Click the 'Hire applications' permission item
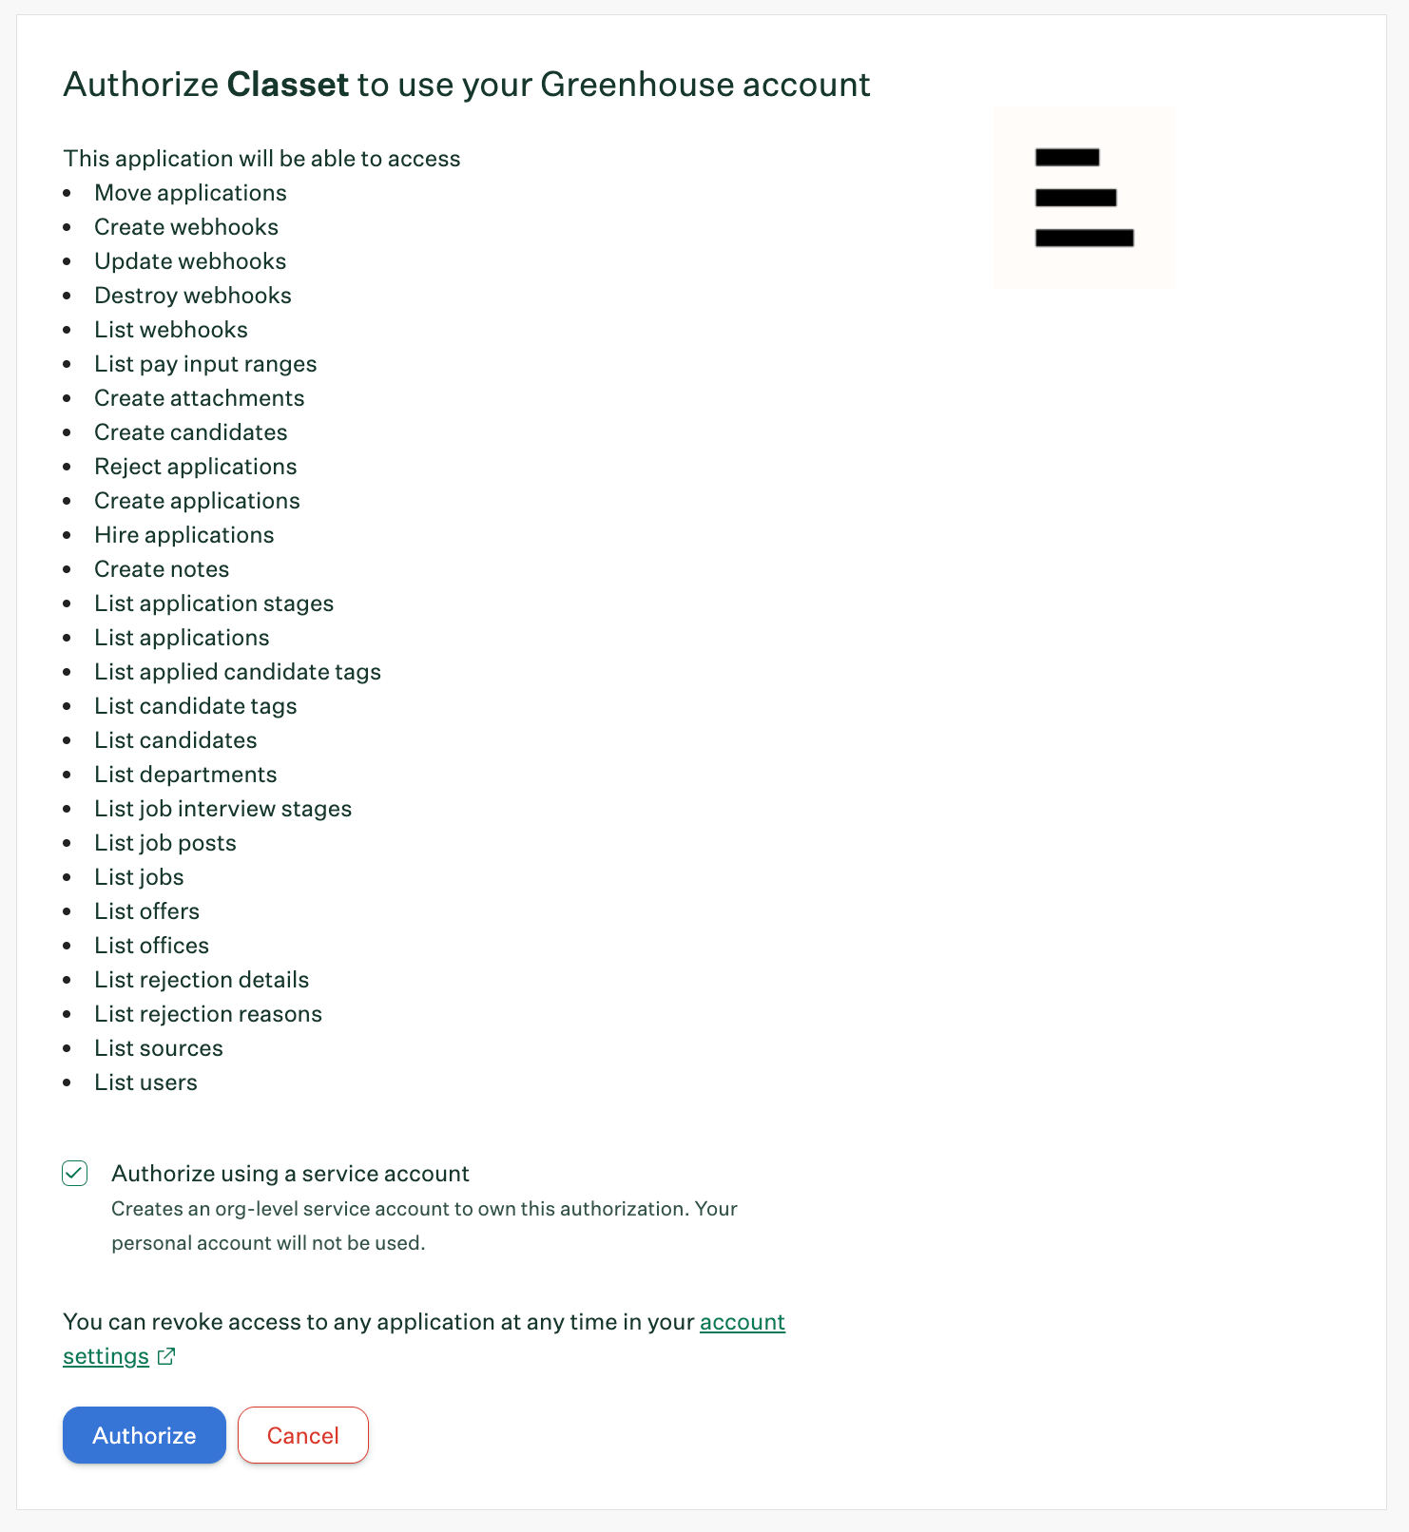This screenshot has width=1409, height=1532. coord(184,535)
